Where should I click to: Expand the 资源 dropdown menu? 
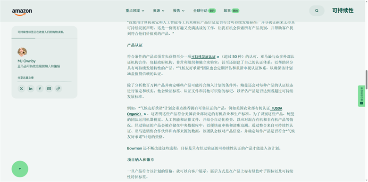(x=159, y=10)
